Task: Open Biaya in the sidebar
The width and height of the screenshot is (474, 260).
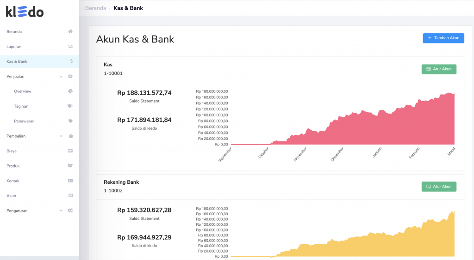Action: coord(39,151)
